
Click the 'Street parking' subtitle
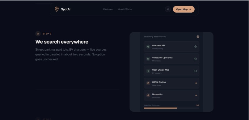point(158,49)
